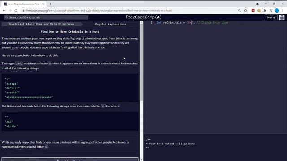Open the freeCodeCamp Menu button
The height and width of the screenshot is (161, 287).
(271, 17)
